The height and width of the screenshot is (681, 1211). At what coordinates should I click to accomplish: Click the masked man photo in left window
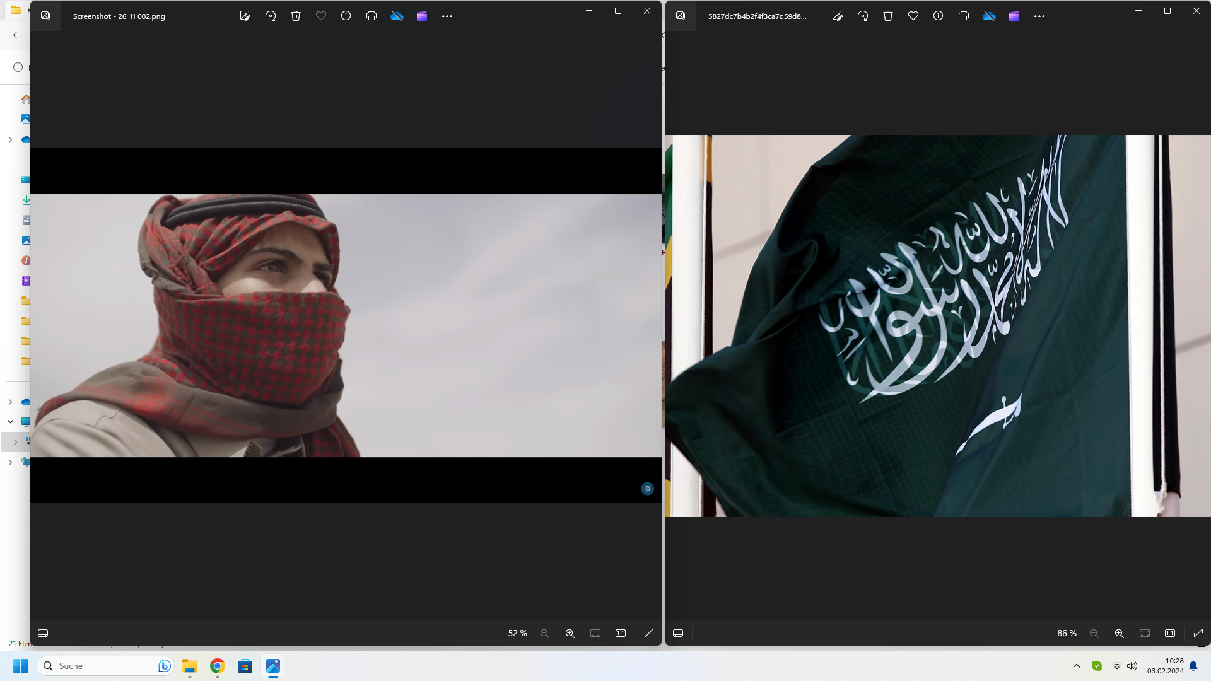pyautogui.click(x=346, y=325)
